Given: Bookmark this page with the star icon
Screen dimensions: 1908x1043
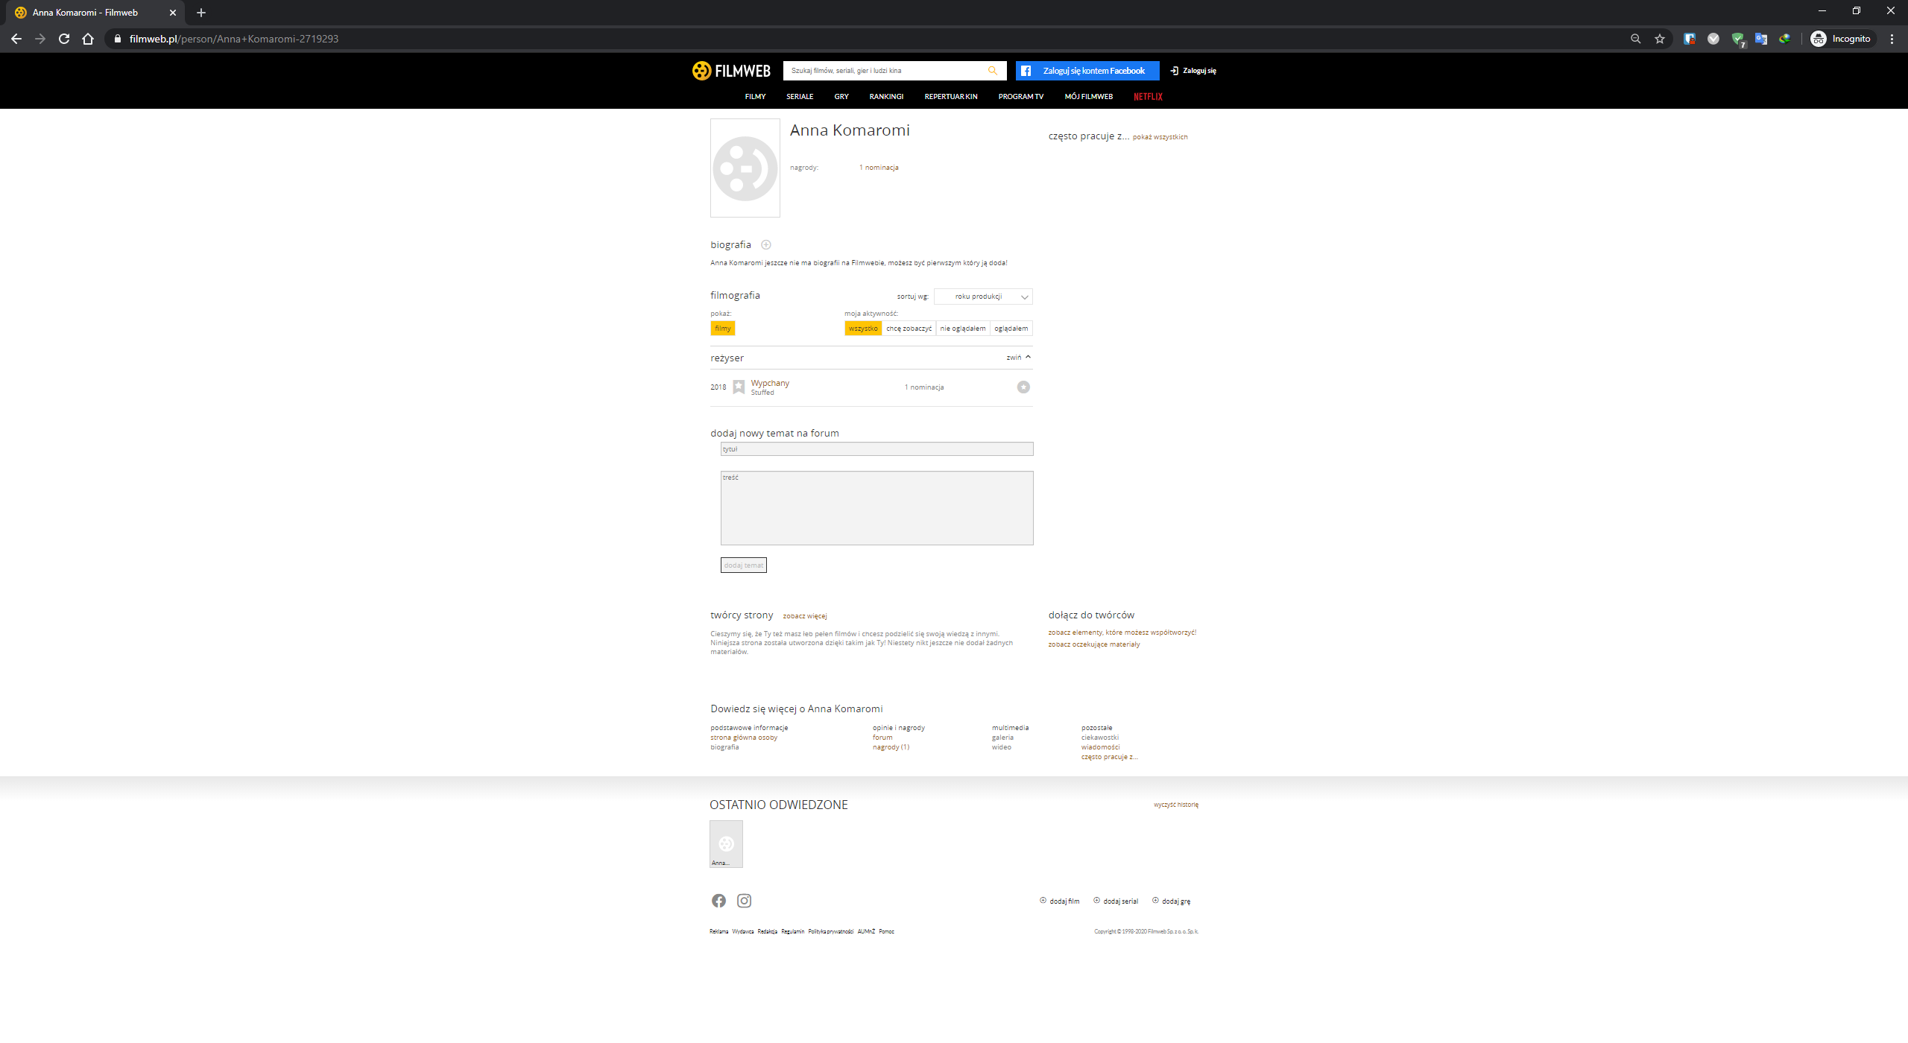Looking at the screenshot, I should tap(1659, 39).
